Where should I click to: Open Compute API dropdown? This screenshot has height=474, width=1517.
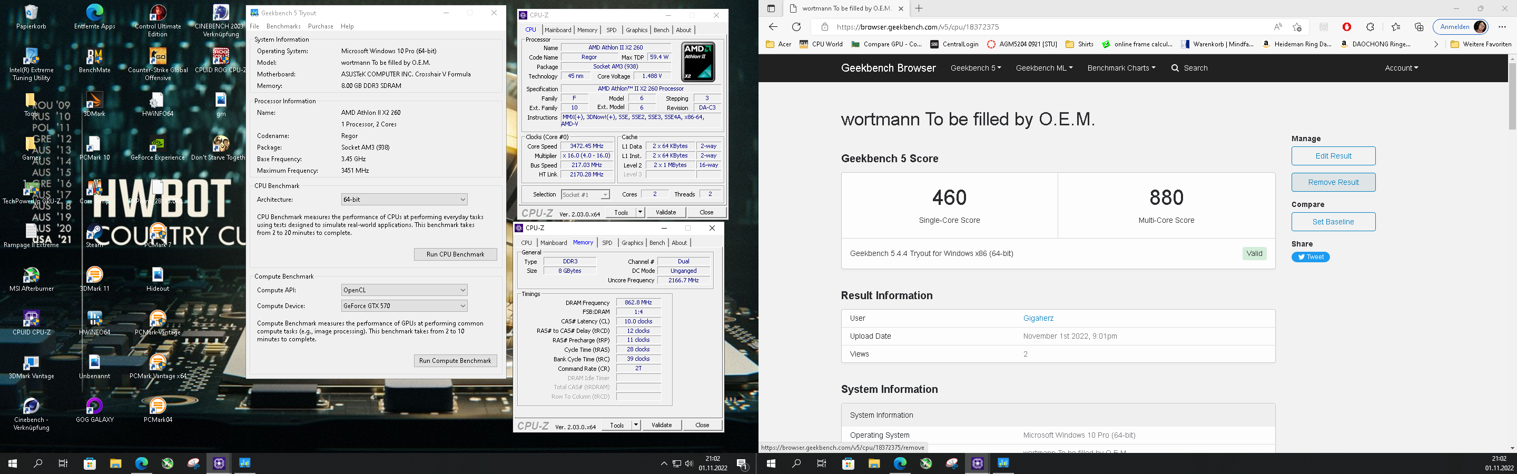(x=404, y=290)
